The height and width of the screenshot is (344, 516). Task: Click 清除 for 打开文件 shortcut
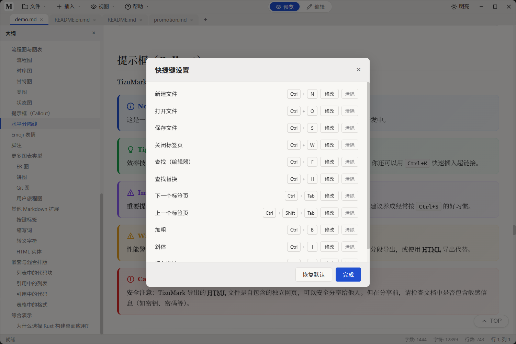click(x=350, y=111)
